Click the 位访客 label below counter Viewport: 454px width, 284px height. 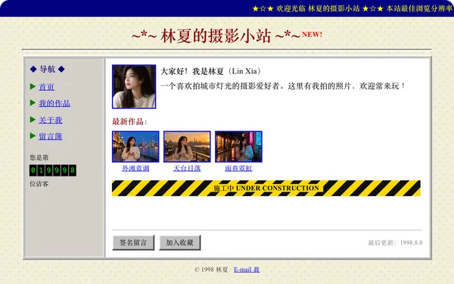click(39, 184)
